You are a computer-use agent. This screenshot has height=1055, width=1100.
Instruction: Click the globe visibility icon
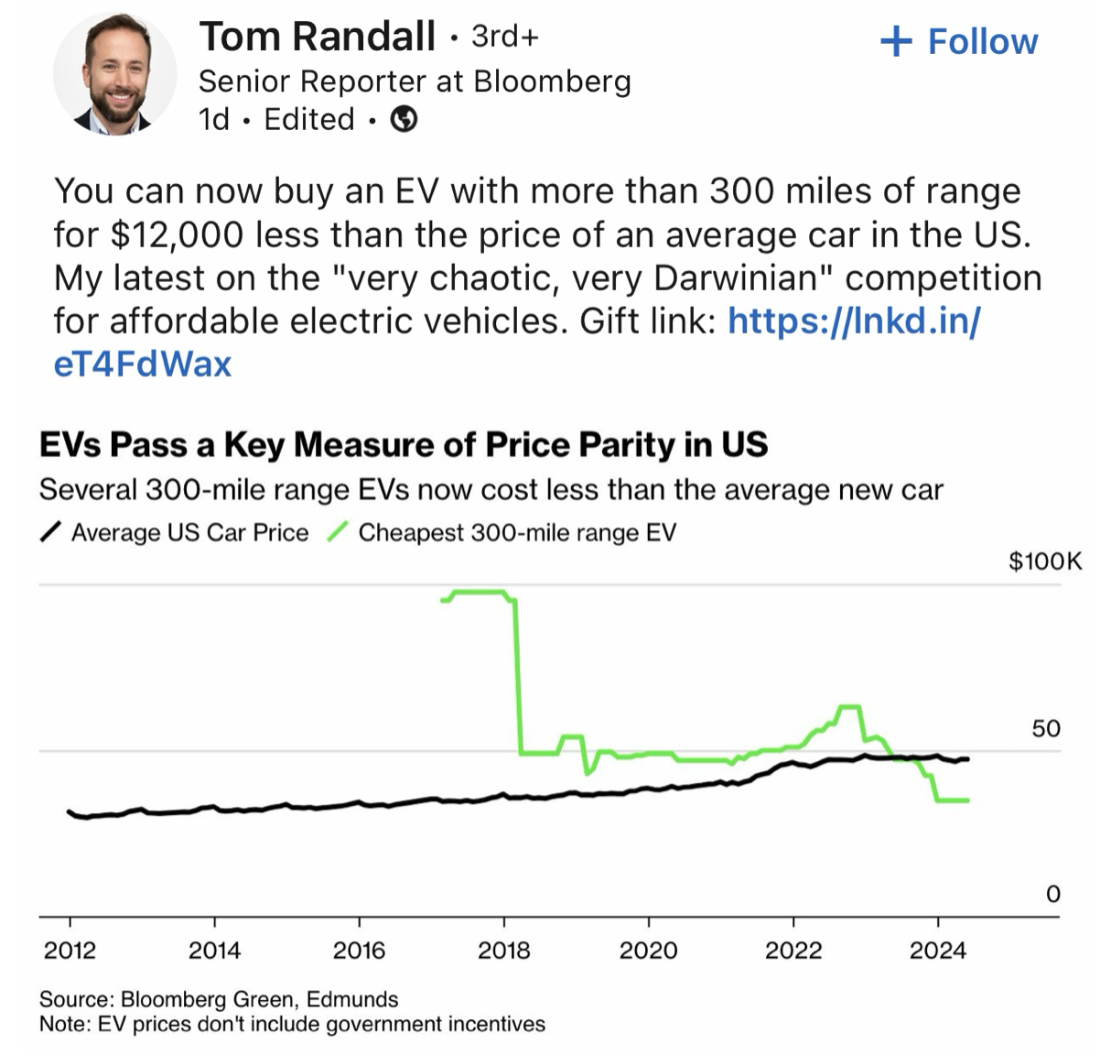[x=404, y=119]
